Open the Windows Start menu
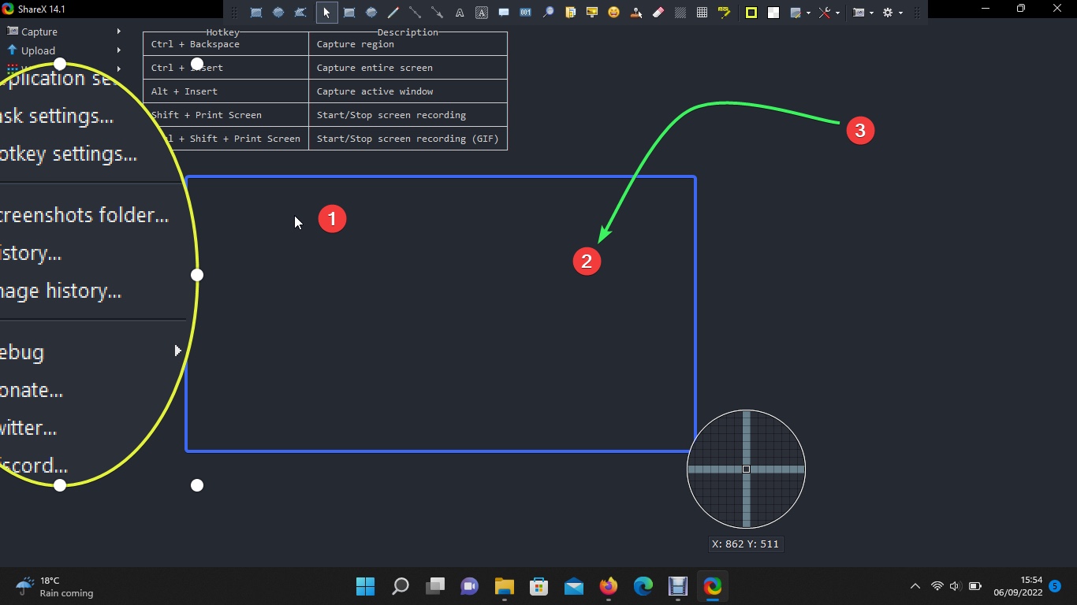Image resolution: width=1077 pixels, height=605 pixels. coord(365,586)
